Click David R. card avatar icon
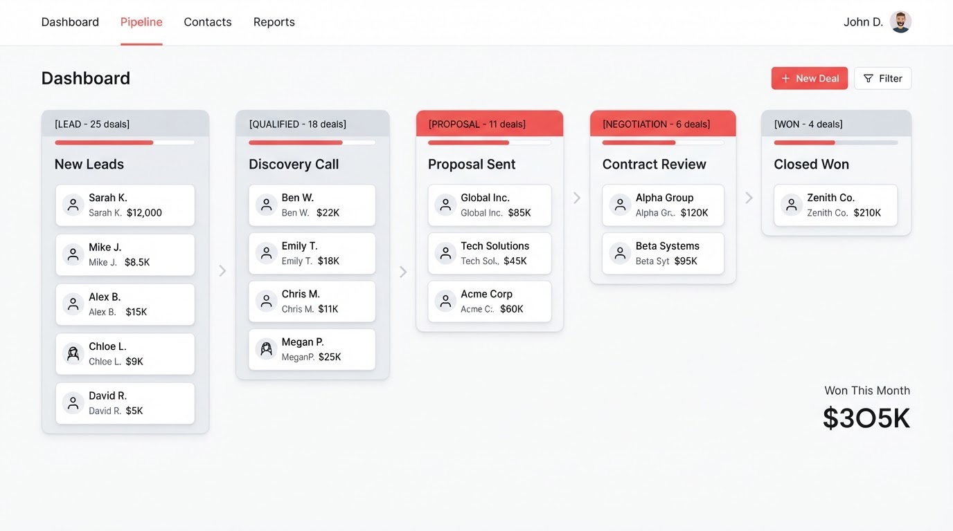 [73, 403]
